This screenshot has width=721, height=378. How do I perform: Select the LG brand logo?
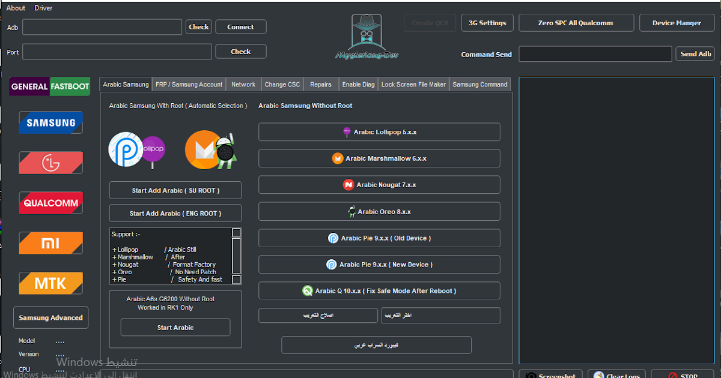tap(50, 163)
